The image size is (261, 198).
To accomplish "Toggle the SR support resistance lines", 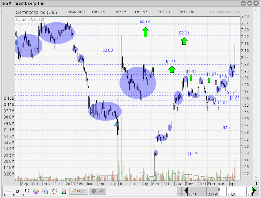I will point(64,191).
